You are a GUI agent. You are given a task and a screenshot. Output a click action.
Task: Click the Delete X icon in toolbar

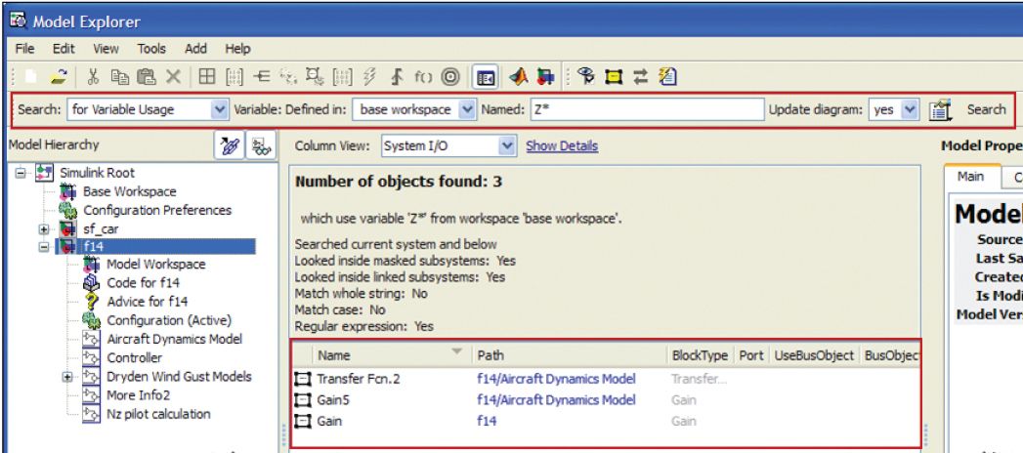point(172,76)
